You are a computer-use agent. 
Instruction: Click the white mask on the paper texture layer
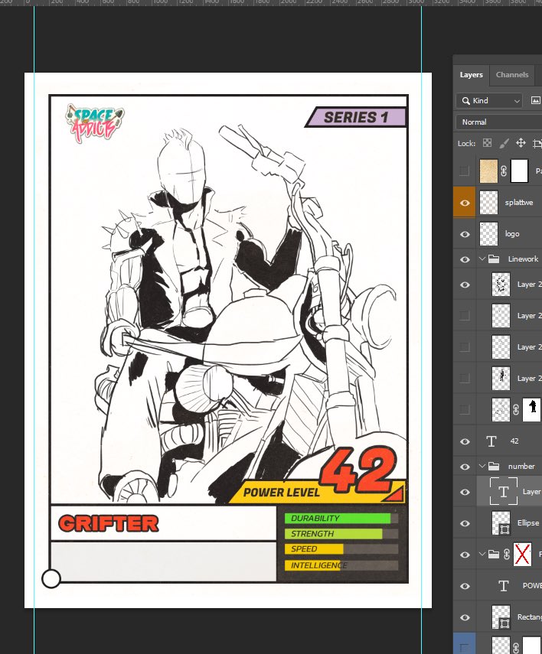point(520,171)
